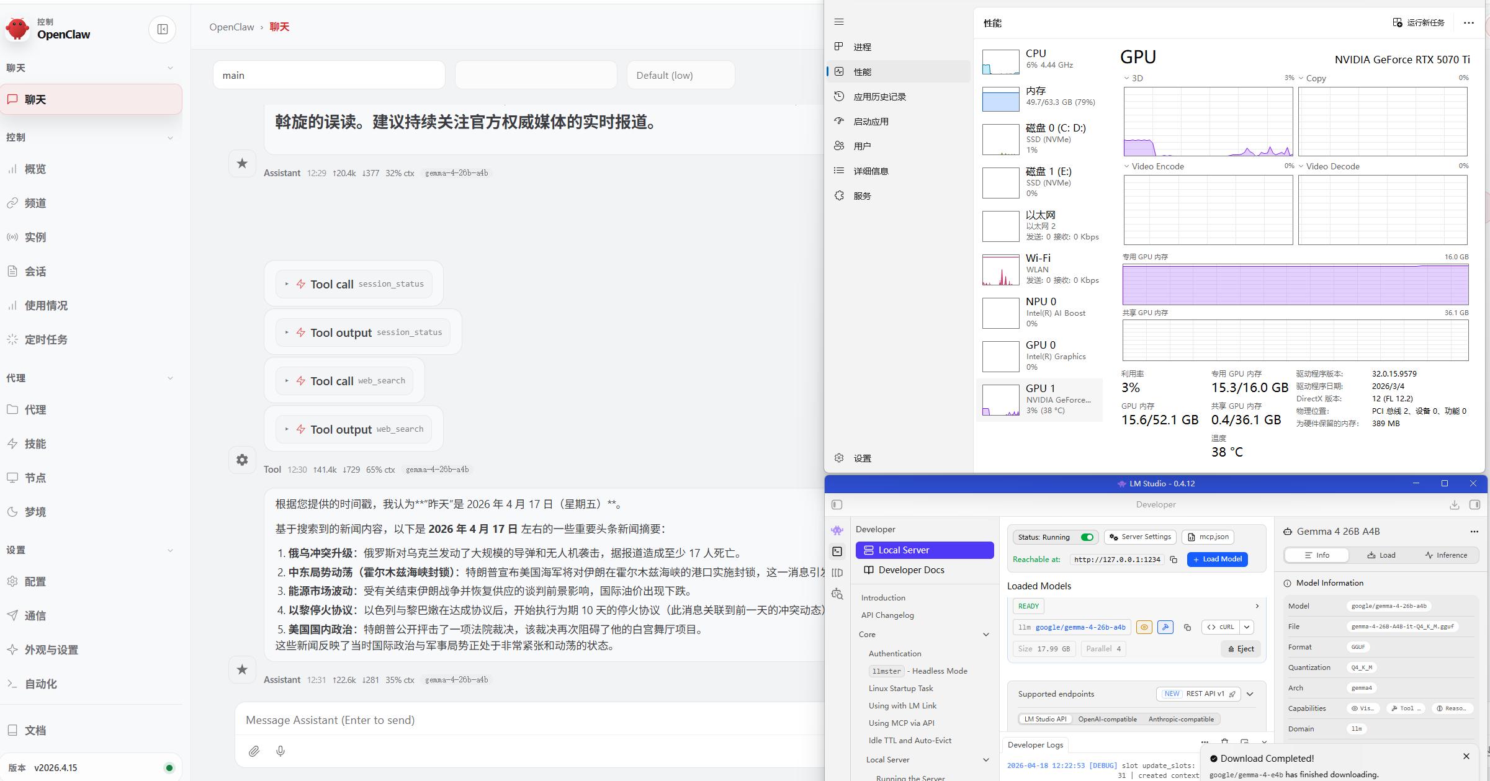Copy the server address in LM Studio
1490x781 pixels.
[x=1174, y=560]
